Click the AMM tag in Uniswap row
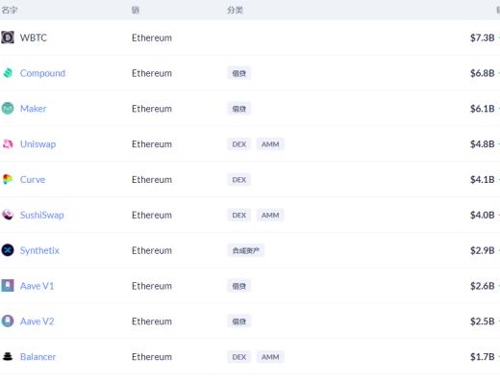The width and height of the screenshot is (500, 385). pyautogui.click(x=270, y=144)
